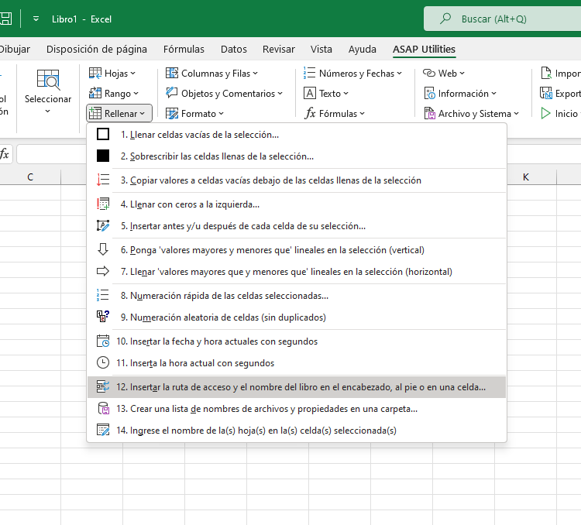Select Insertar antes y/u después de cada celda
Screen dimensions: 581x525
pos(297,226)
